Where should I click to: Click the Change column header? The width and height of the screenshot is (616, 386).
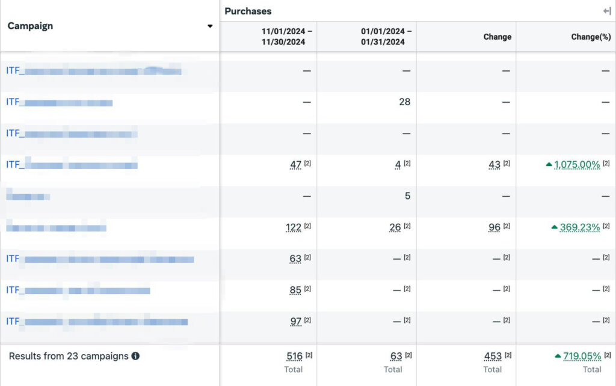[x=497, y=37]
